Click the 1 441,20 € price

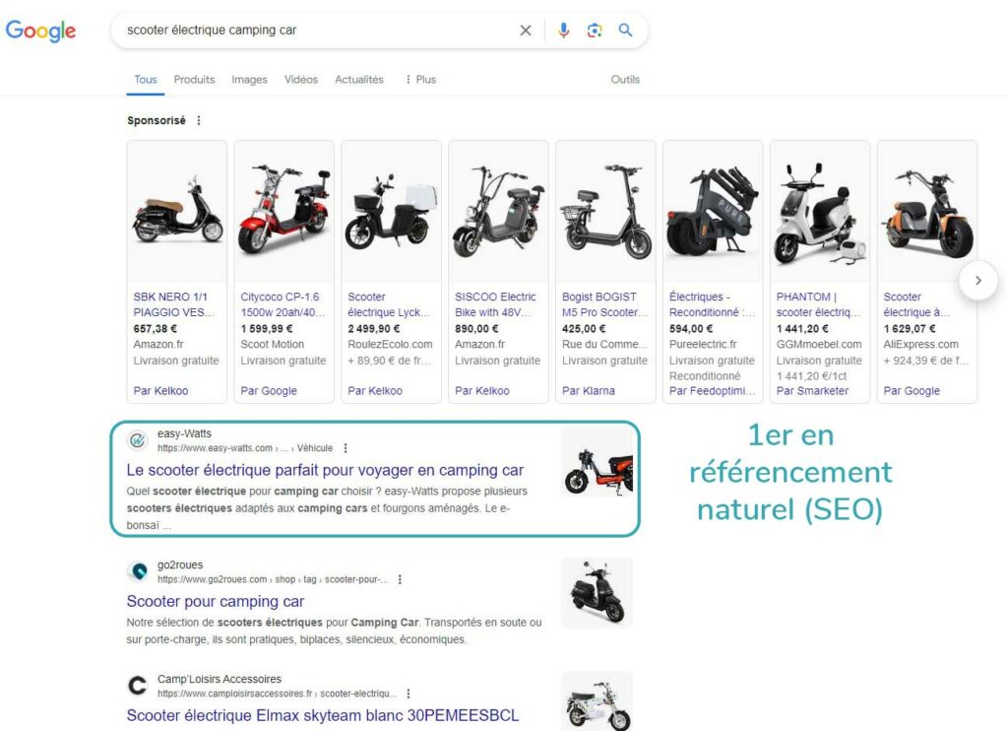(x=801, y=329)
